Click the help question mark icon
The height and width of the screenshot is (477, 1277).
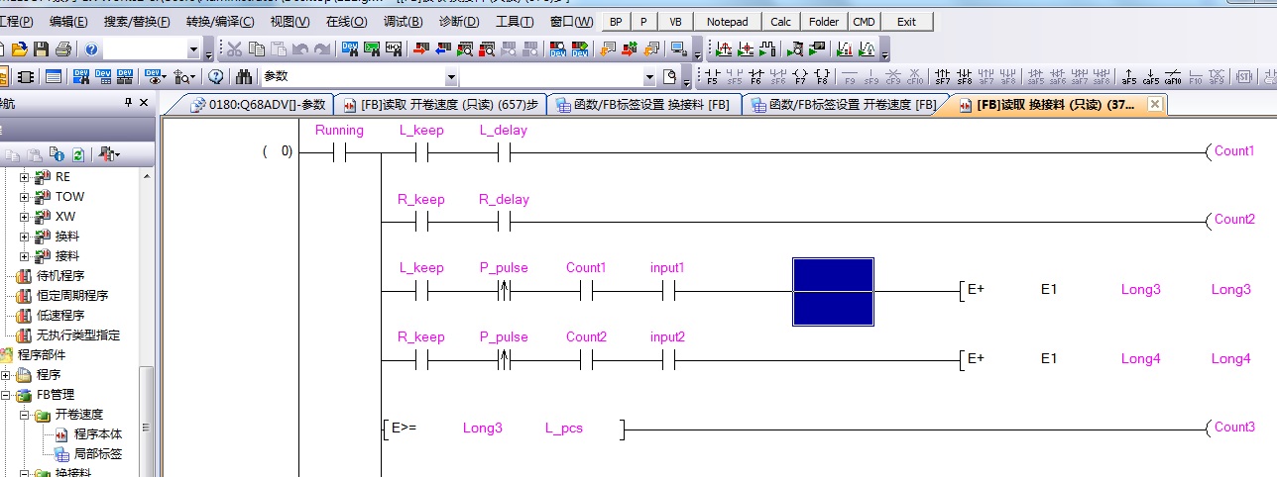91,49
